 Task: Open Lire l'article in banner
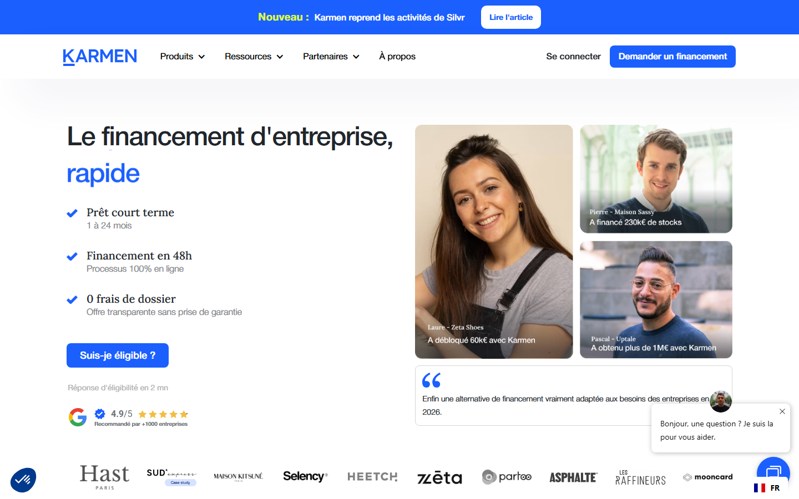coord(511,17)
